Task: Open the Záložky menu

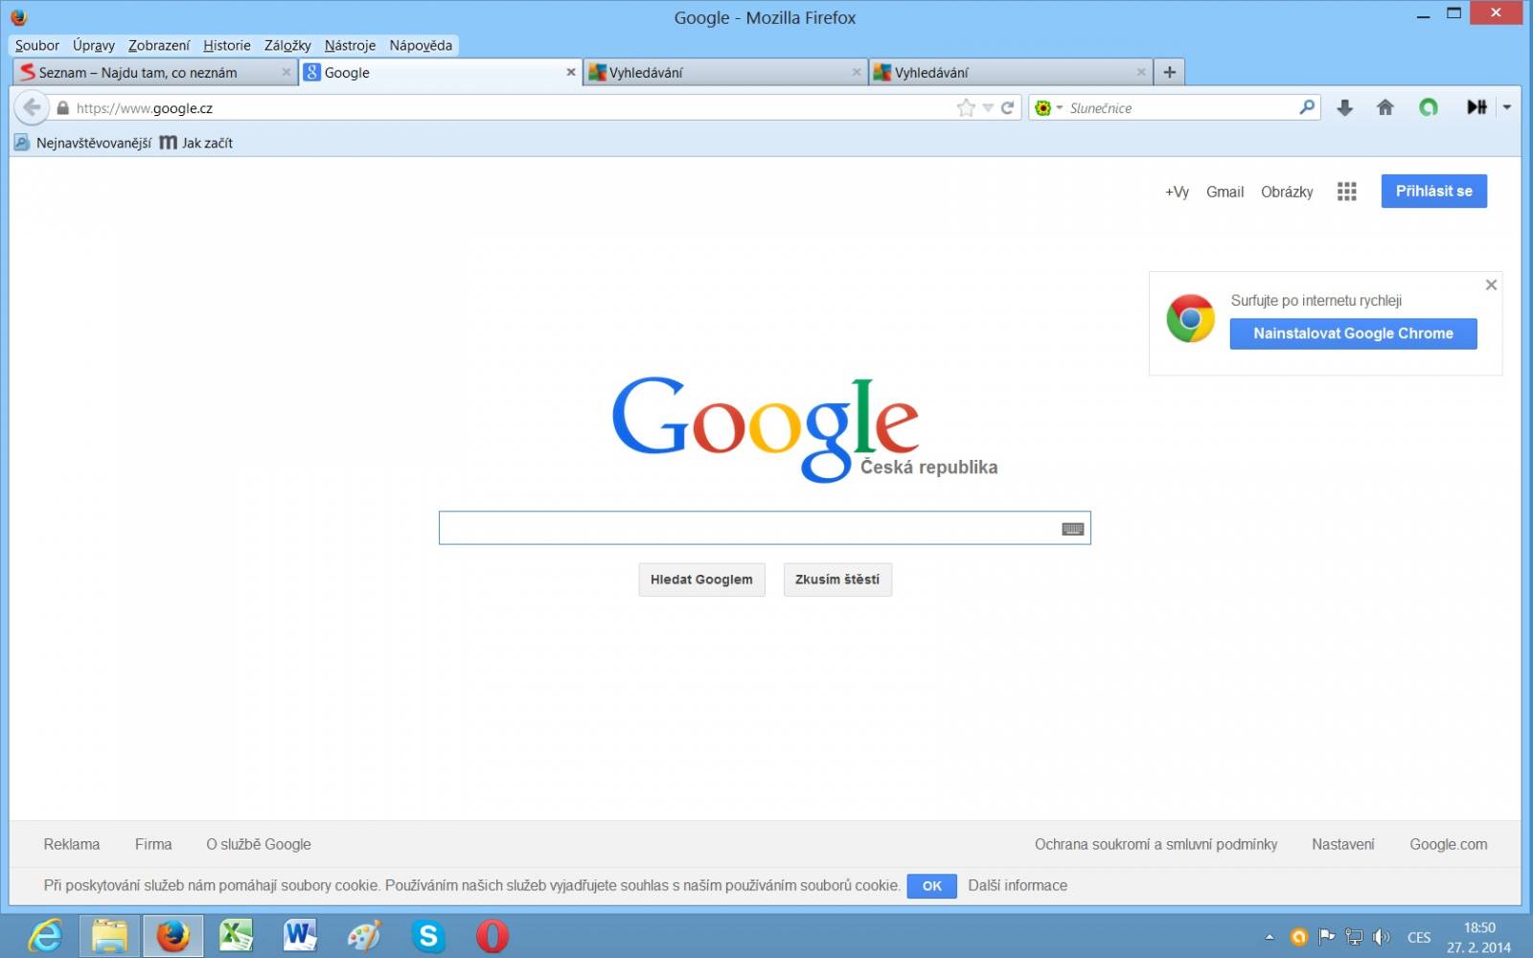Action: (x=287, y=45)
